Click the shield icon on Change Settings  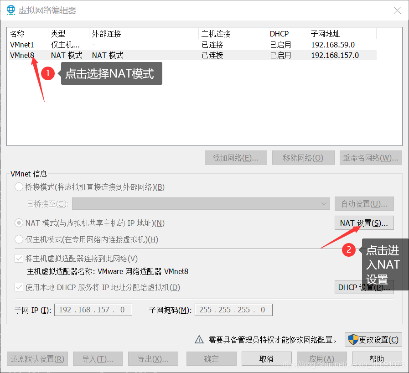coord(353,339)
